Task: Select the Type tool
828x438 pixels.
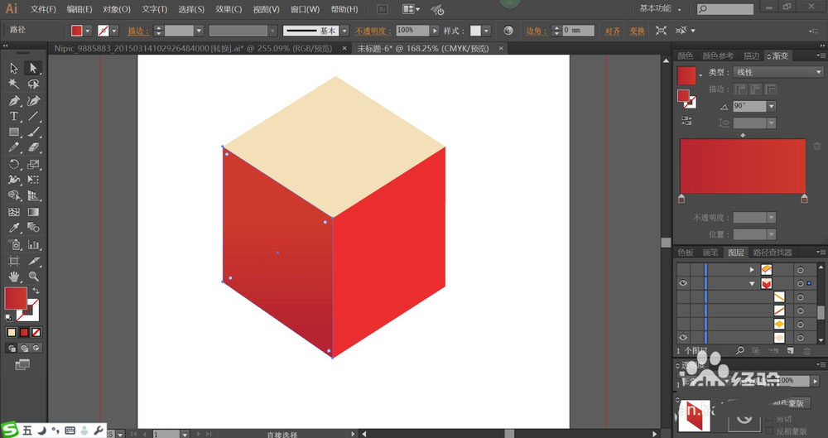Action: pos(14,116)
